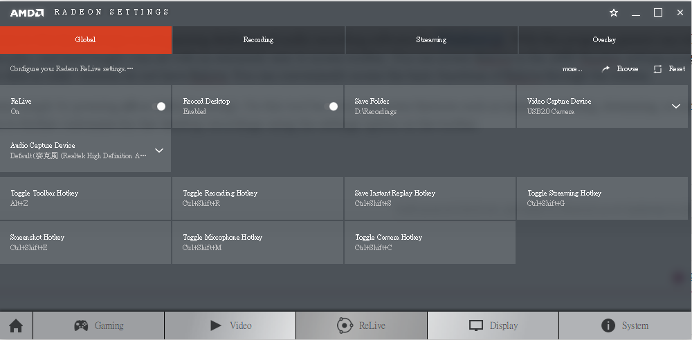This screenshot has height=340, width=692.
Task: Maximize the Radeon Settings window
Action: click(x=658, y=13)
